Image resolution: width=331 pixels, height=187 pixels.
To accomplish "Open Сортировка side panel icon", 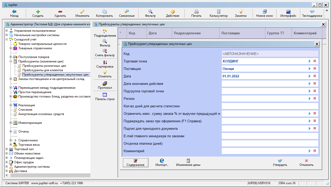I will (x=105, y=62).
